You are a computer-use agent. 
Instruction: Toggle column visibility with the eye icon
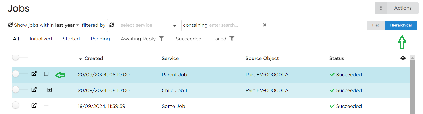click(403, 58)
